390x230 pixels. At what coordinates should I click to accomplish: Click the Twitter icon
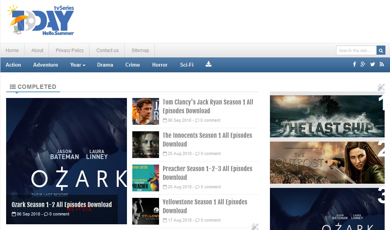click(372, 64)
